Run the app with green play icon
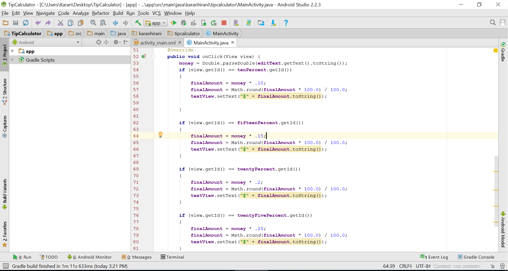Viewport: 508px width, 271px height. click(174, 23)
